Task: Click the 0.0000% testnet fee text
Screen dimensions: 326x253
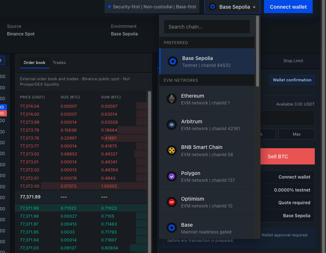Action: click(292, 190)
